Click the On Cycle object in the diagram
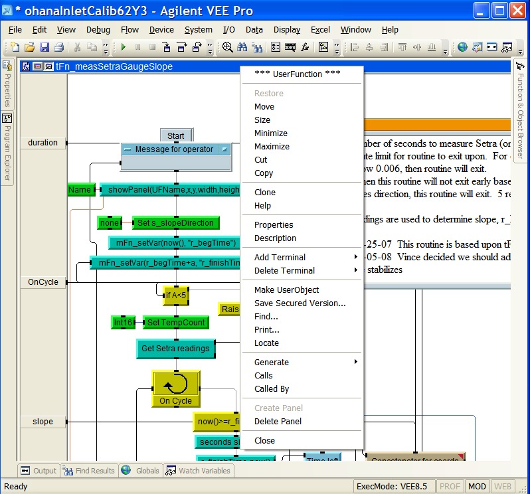Image resolution: width=530 pixels, height=494 pixels. tap(176, 389)
